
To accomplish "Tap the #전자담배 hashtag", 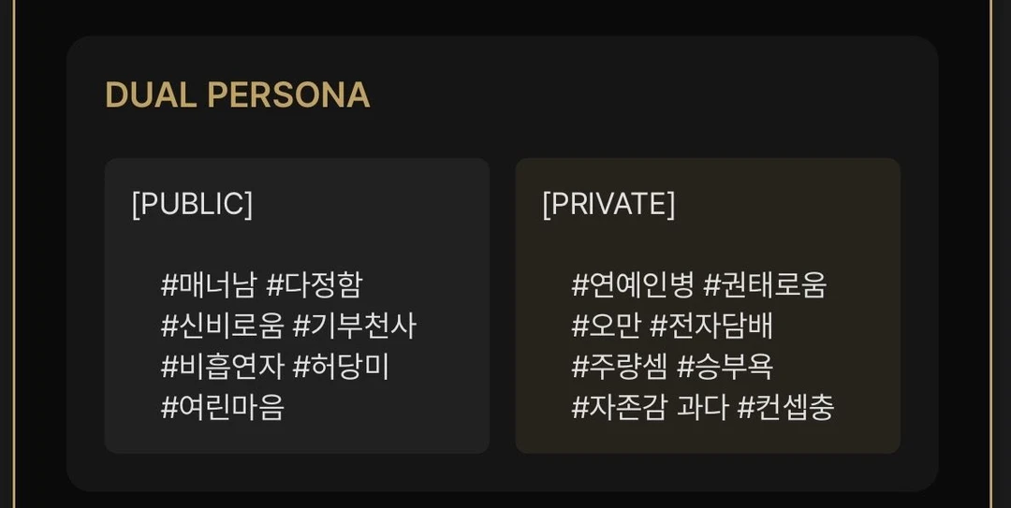I will click(x=711, y=326).
